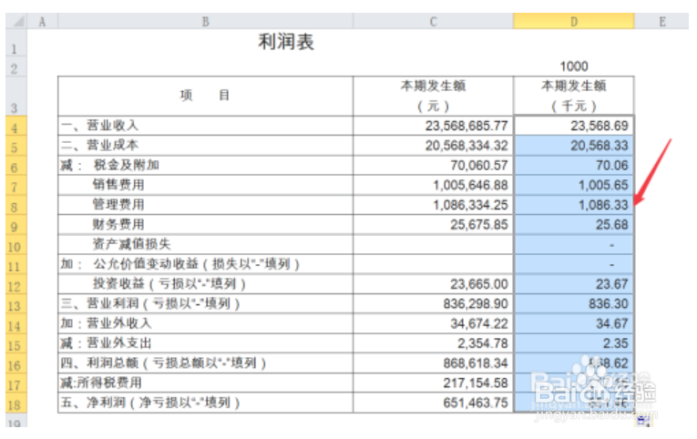Click the 1,086.33 cell in column D
Screen dimensions: 697x439
pyautogui.click(x=574, y=205)
